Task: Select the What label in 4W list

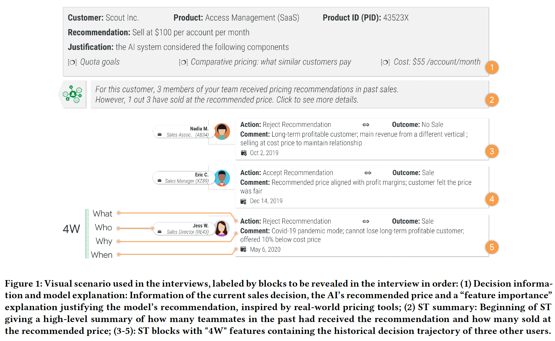Action: point(102,214)
